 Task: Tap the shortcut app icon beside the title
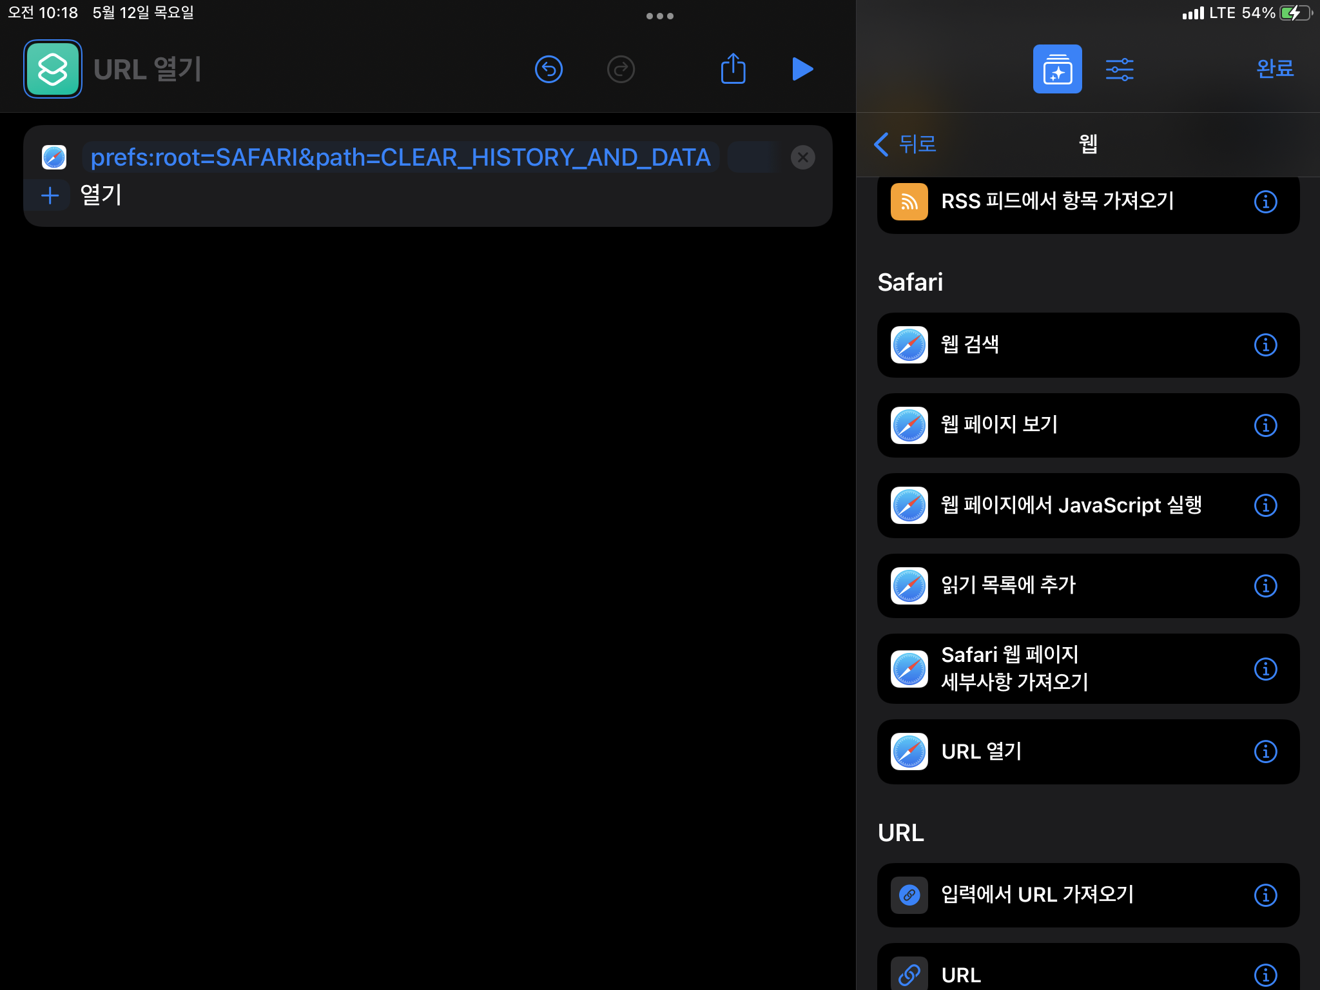[x=53, y=69]
